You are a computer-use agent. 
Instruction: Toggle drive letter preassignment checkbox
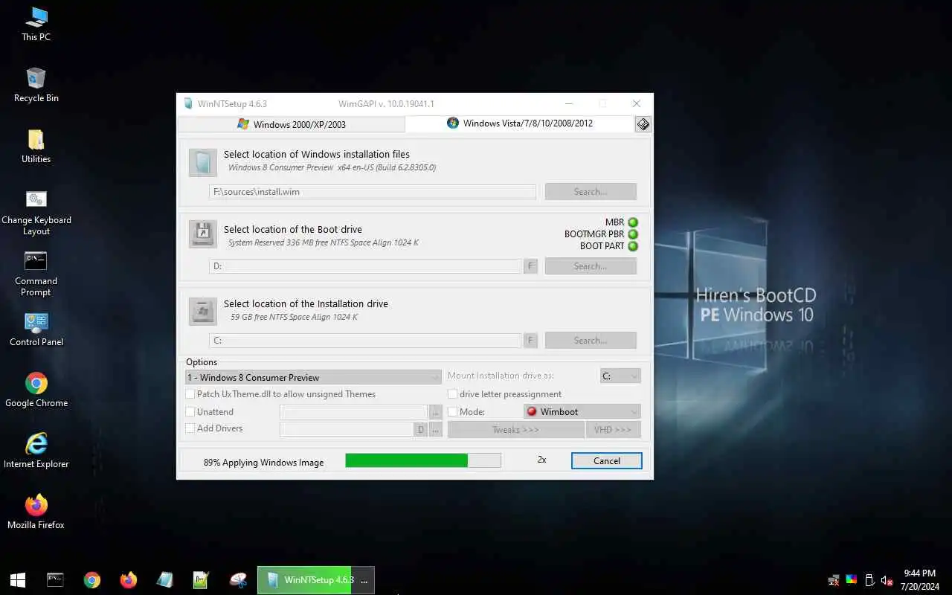pos(452,394)
